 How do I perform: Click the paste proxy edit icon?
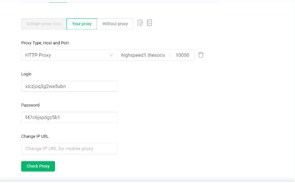140,23
